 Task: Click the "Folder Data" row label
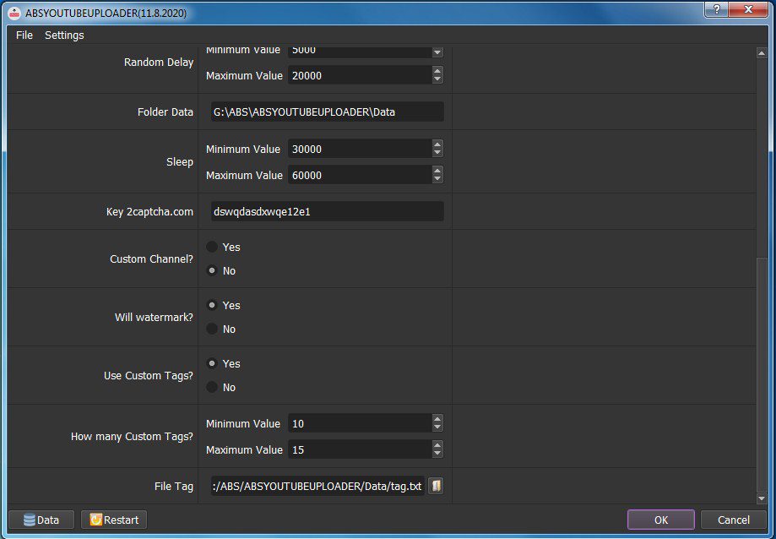(166, 112)
